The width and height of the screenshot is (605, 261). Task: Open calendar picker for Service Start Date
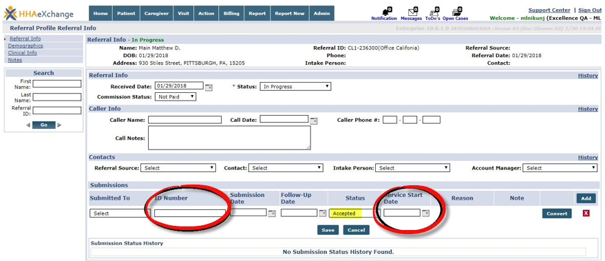point(425,213)
